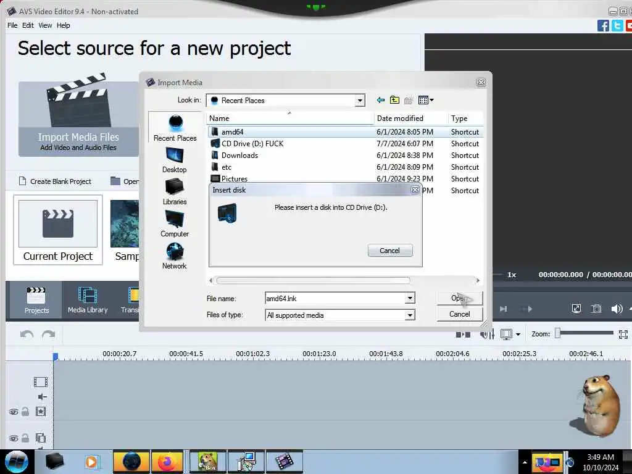Redo the last action
The image size is (632, 474).
point(48,335)
